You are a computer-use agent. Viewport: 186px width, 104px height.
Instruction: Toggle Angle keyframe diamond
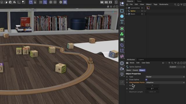tap(127, 89)
